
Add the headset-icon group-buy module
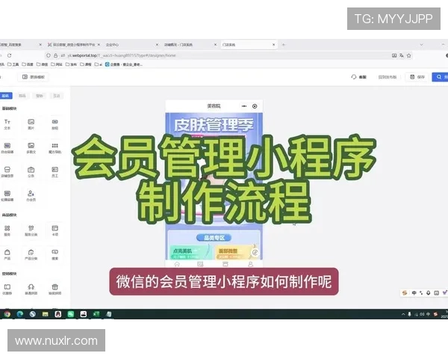coord(31,289)
